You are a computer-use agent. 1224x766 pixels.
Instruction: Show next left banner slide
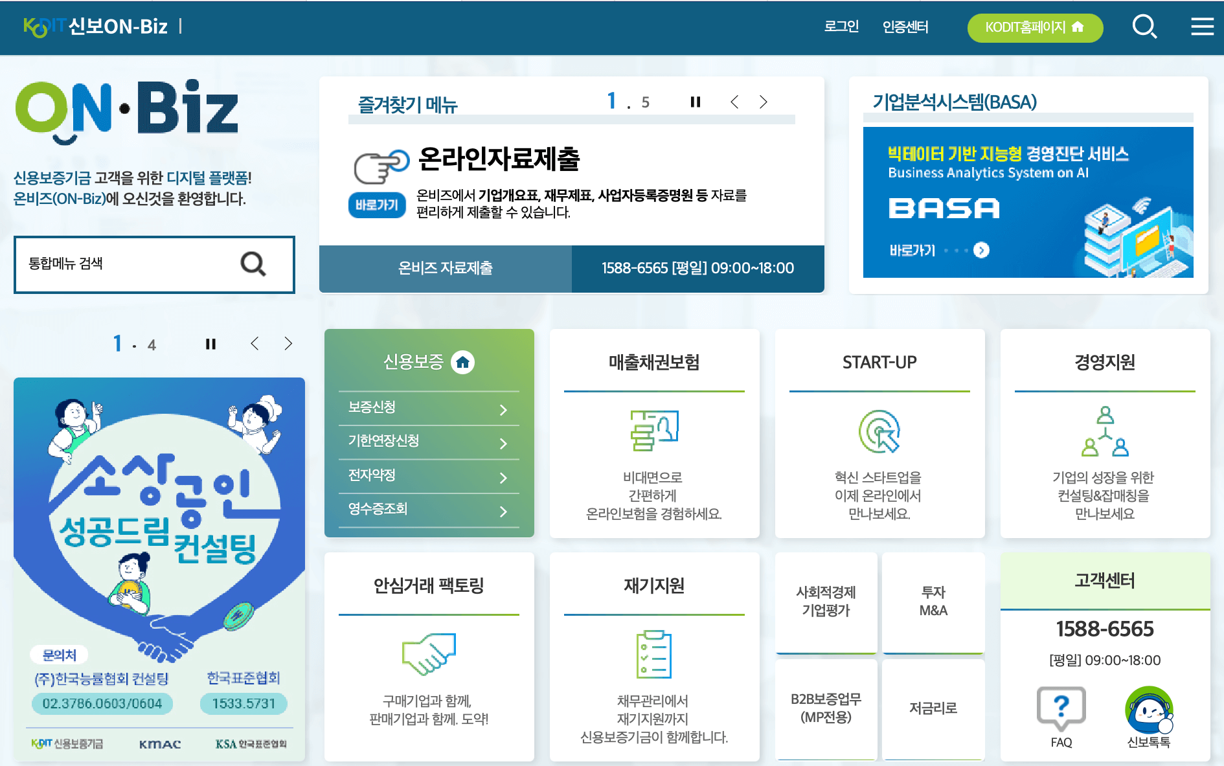click(288, 344)
